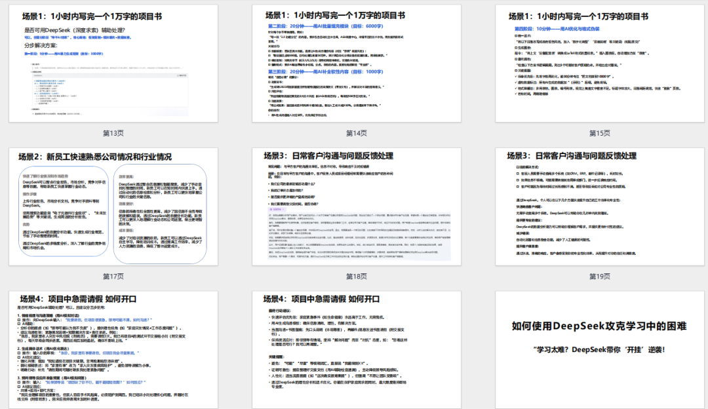Open the 第18页 customer communication slide thumbnail
Viewport: 708px width, 409px height.
(x=356, y=206)
